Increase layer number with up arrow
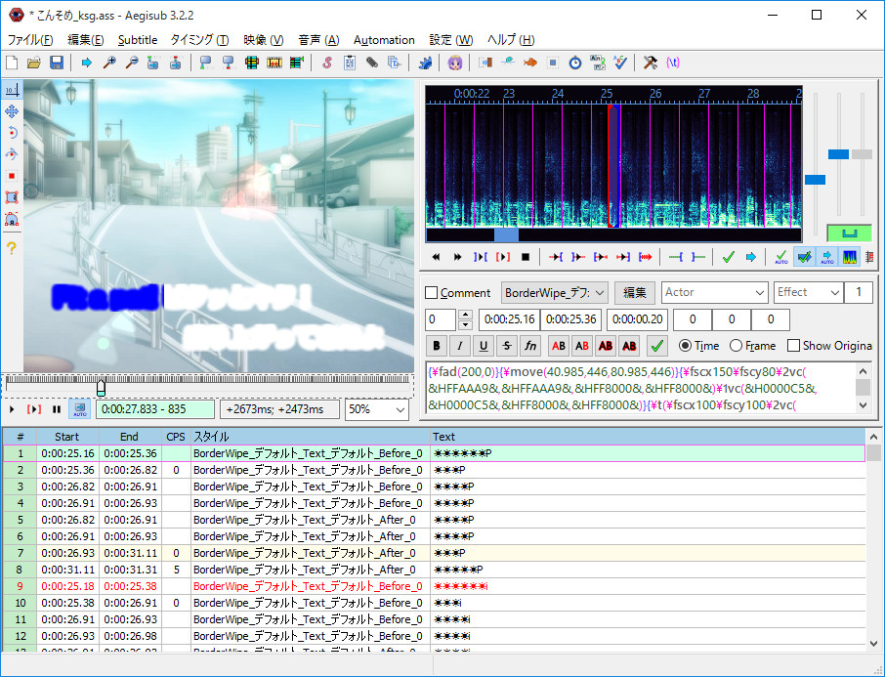This screenshot has height=677, width=885. pos(465,315)
